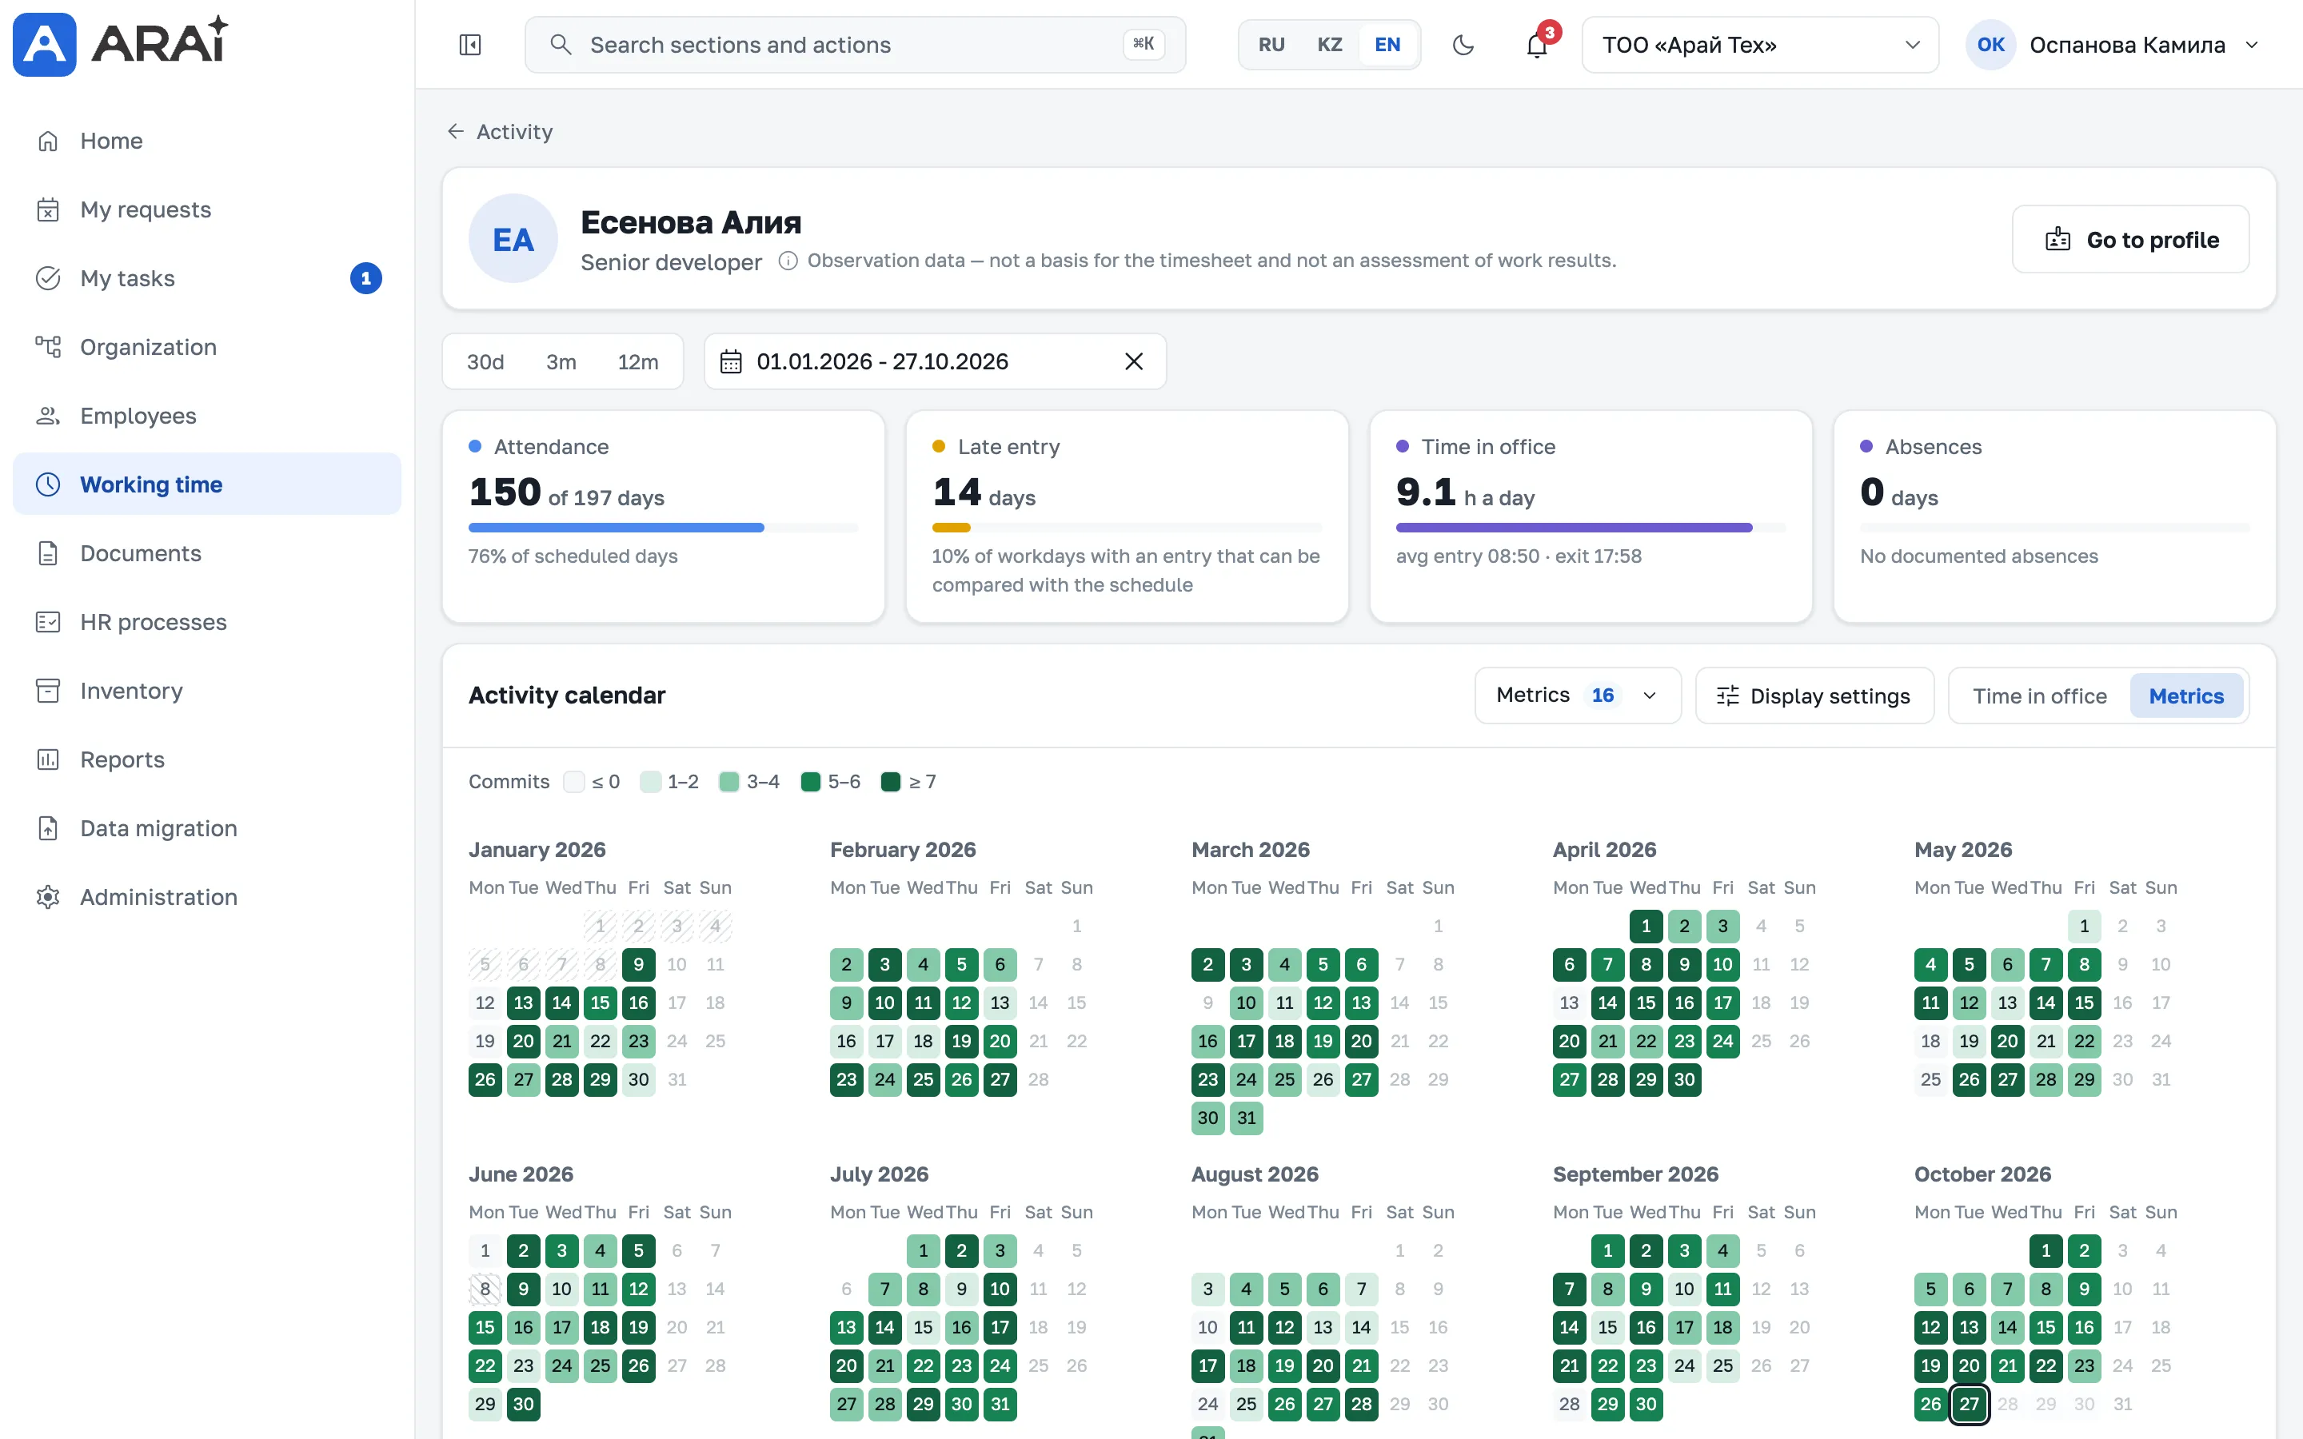This screenshot has width=2303, height=1439.
Task: Select October 27 in activity calendar
Action: click(1969, 1404)
